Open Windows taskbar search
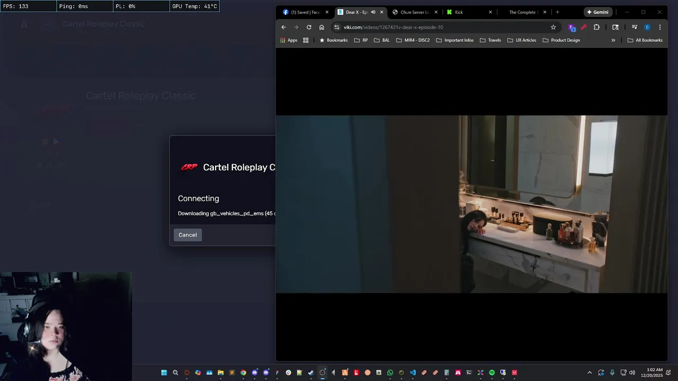The height and width of the screenshot is (381, 678). (x=175, y=373)
